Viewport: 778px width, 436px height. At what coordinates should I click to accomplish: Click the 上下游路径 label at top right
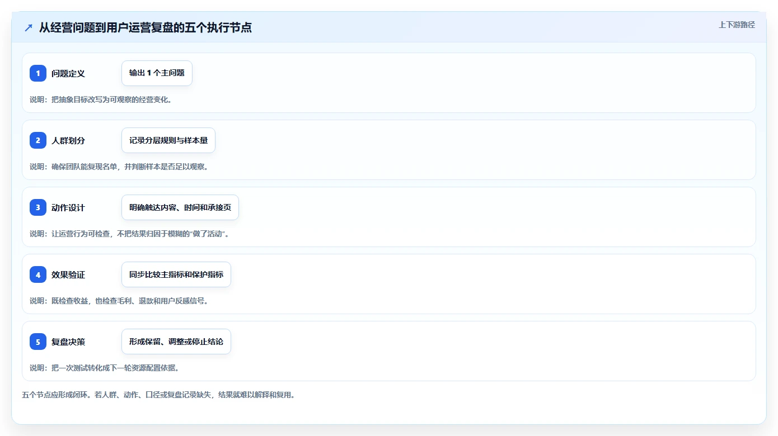(x=737, y=25)
